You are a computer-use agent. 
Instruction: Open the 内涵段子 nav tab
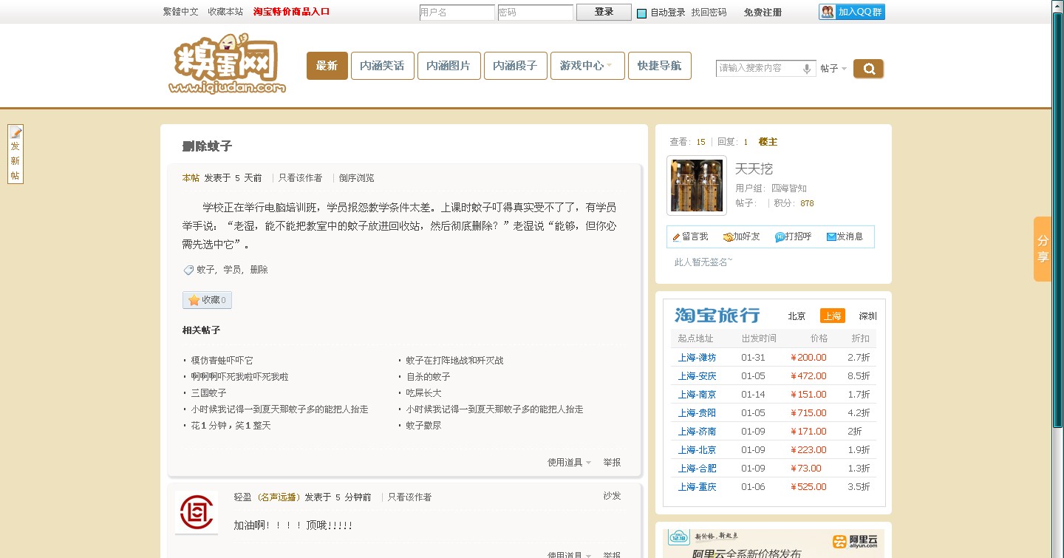click(x=515, y=66)
